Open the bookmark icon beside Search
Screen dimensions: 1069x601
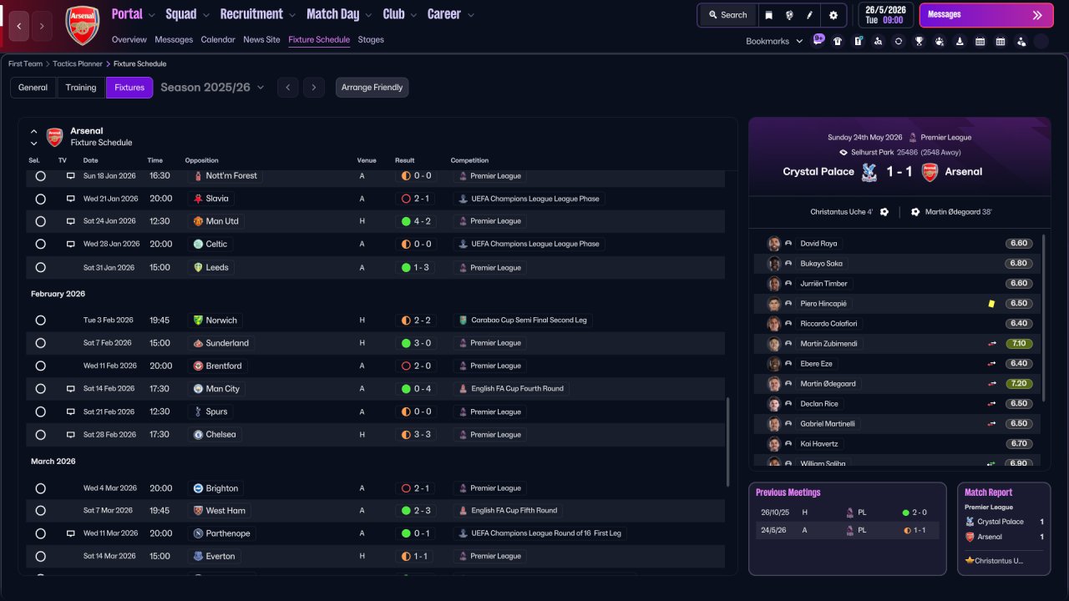tap(768, 15)
